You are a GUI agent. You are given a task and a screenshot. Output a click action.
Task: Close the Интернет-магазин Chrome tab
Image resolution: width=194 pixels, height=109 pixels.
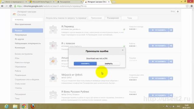click(109, 2)
